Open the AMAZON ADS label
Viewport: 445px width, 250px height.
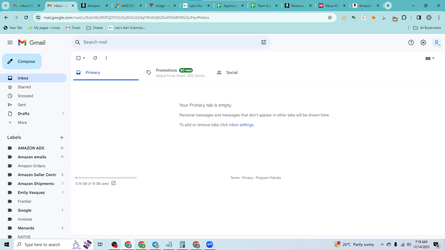pyautogui.click(x=33, y=148)
